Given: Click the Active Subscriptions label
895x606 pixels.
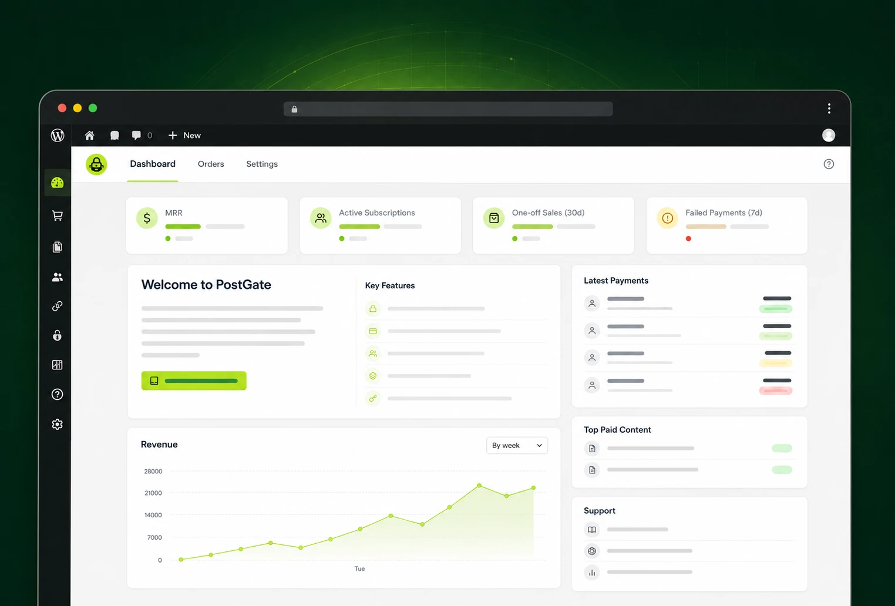Looking at the screenshot, I should [377, 213].
